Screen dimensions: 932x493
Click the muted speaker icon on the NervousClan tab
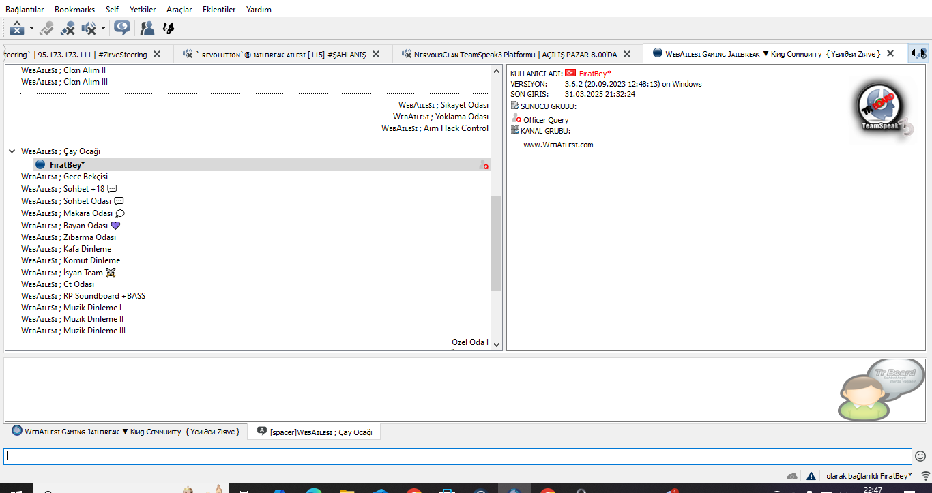[407, 54]
